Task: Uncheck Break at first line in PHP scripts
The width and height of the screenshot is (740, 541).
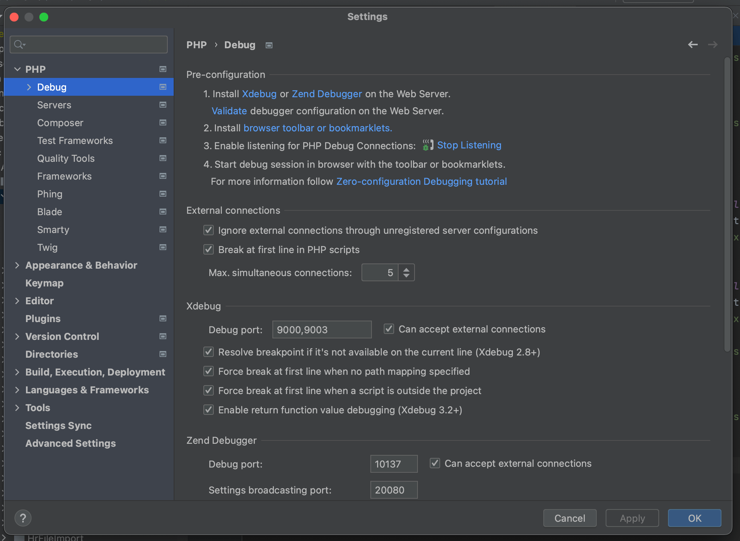Action: (209, 250)
